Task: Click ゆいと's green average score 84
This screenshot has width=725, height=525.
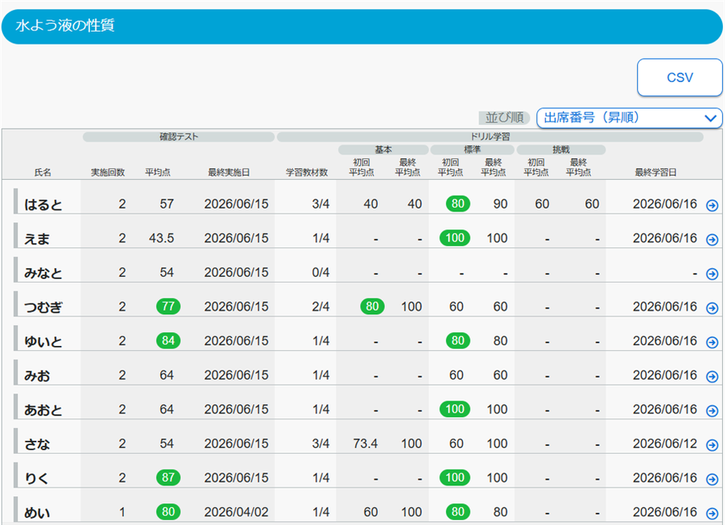Action: pos(168,340)
